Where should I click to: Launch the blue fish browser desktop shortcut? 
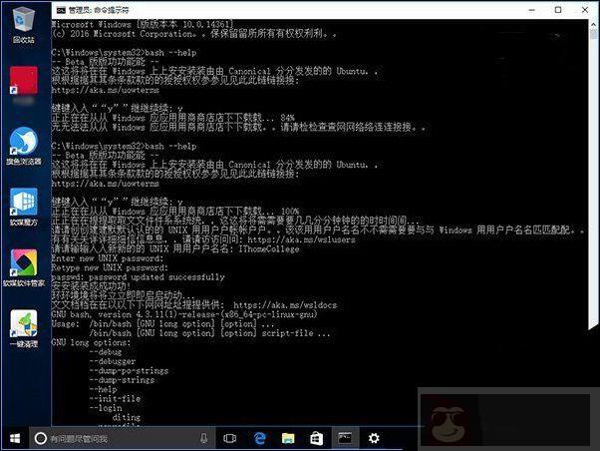click(x=24, y=146)
